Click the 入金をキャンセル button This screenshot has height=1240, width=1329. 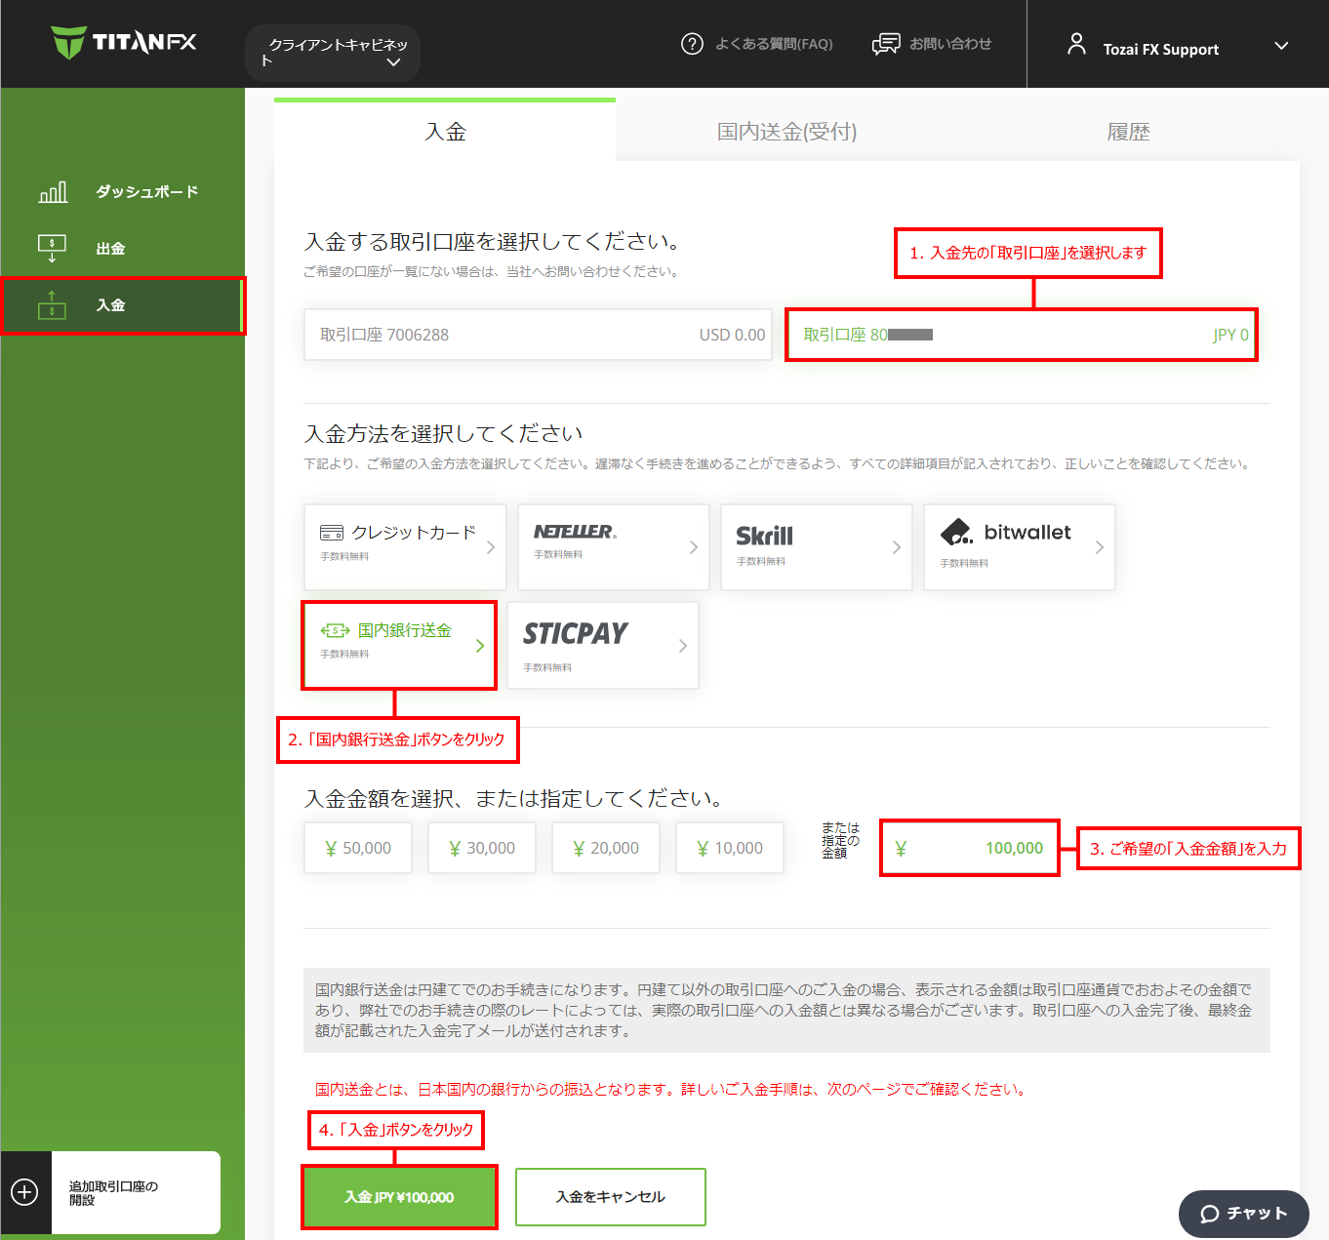point(610,1197)
